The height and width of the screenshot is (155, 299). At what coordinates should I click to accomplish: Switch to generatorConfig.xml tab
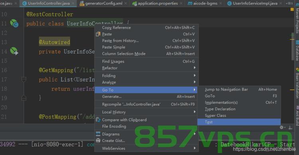tap(104, 3)
